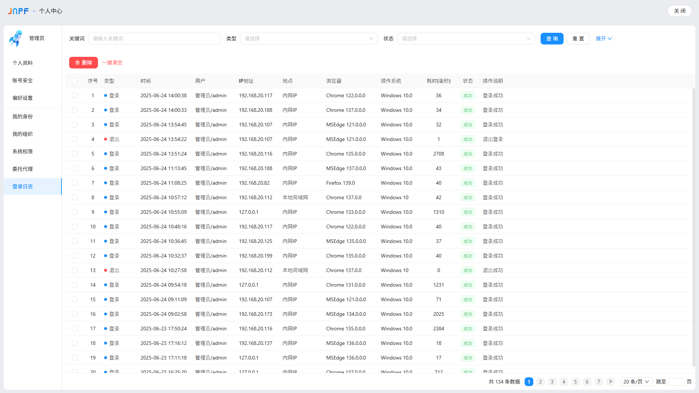Click the 成功 status tag in row 1
Viewport: 699px width, 393px height.
tap(467, 95)
